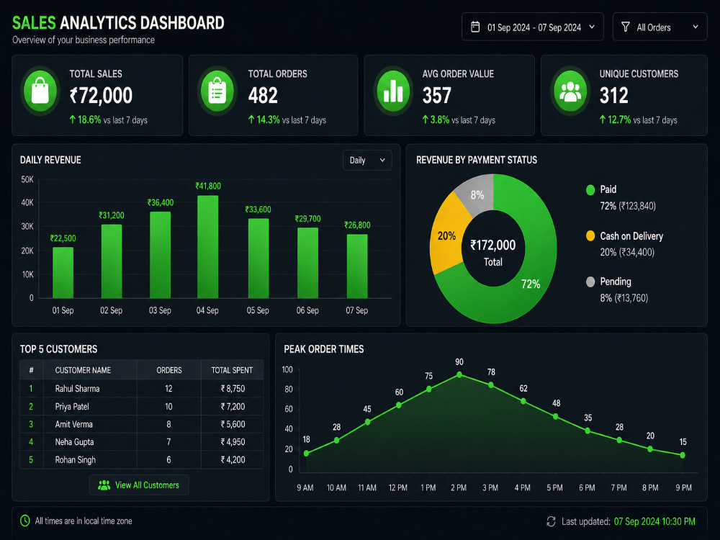The height and width of the screenshot is (540, 720).
Task: Click the Sales Analytics Dashboard title
Action: coord(118,22)
